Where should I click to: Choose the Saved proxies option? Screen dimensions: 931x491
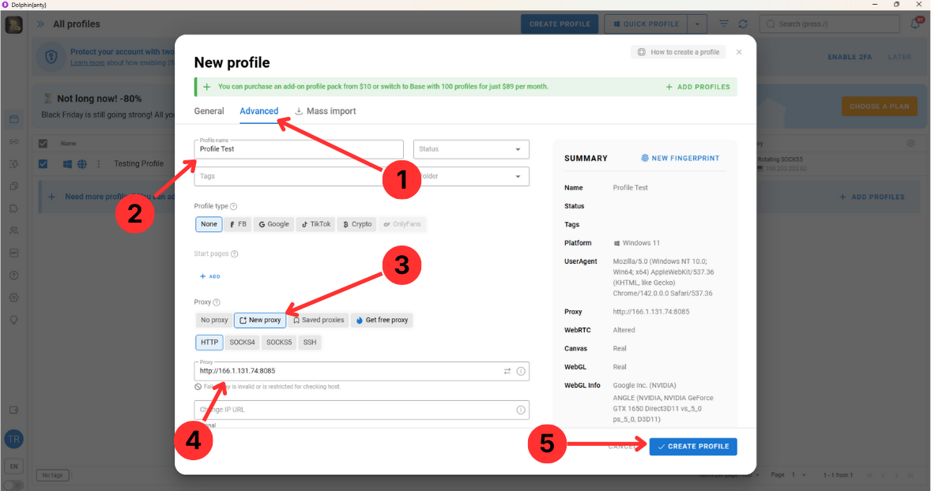[x=318, y=320]
